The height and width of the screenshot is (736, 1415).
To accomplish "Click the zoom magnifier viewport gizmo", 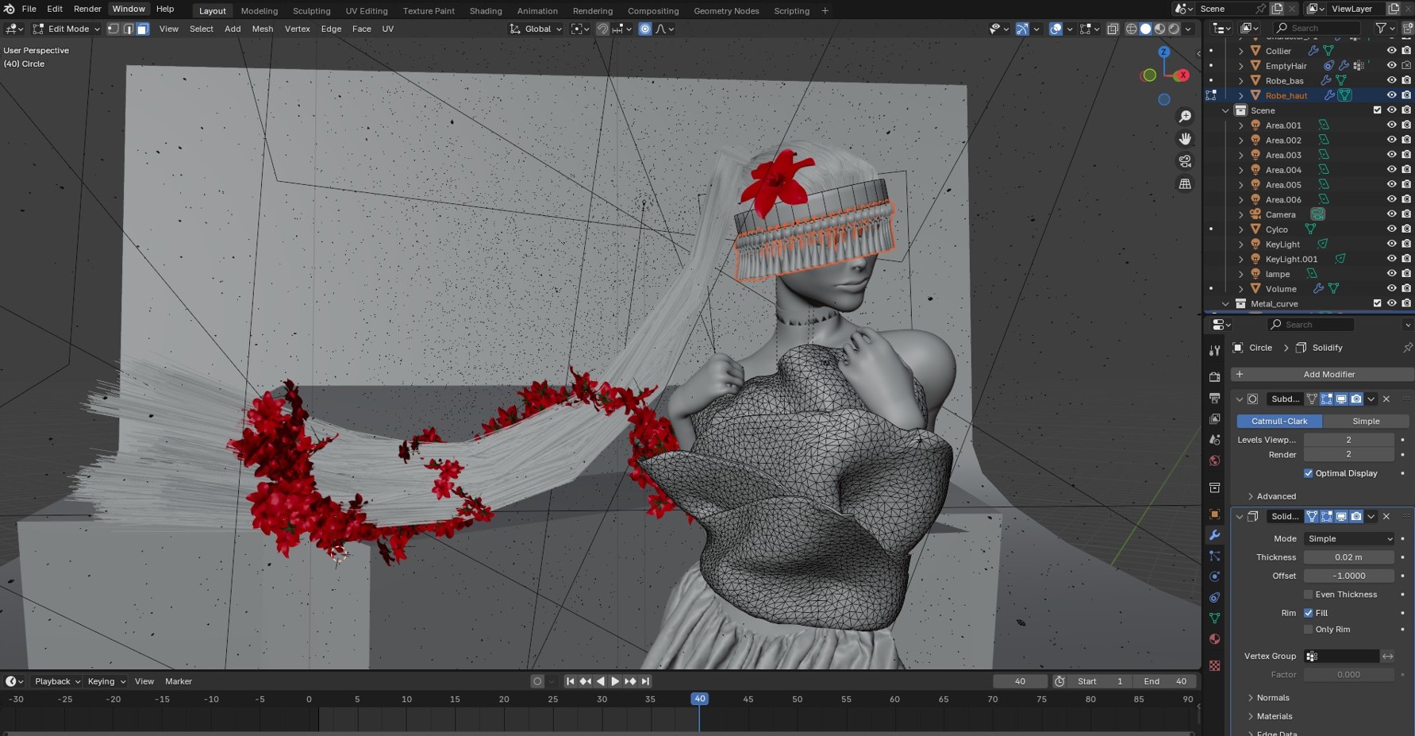I will 1185,117.
